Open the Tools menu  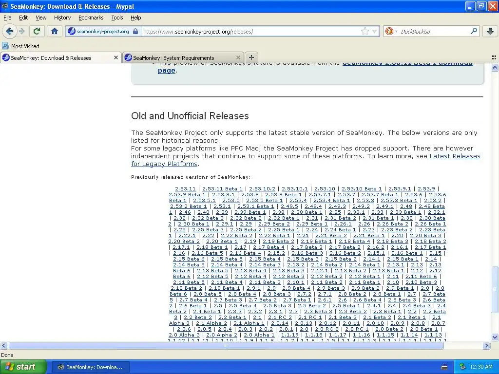pyautogui.click(x=117, y=18)
